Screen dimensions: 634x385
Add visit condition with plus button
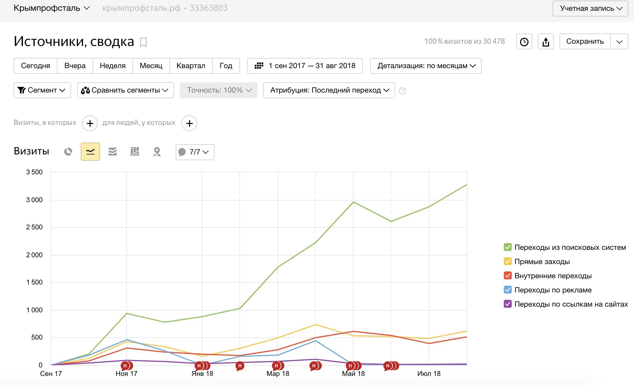(90, 123)
